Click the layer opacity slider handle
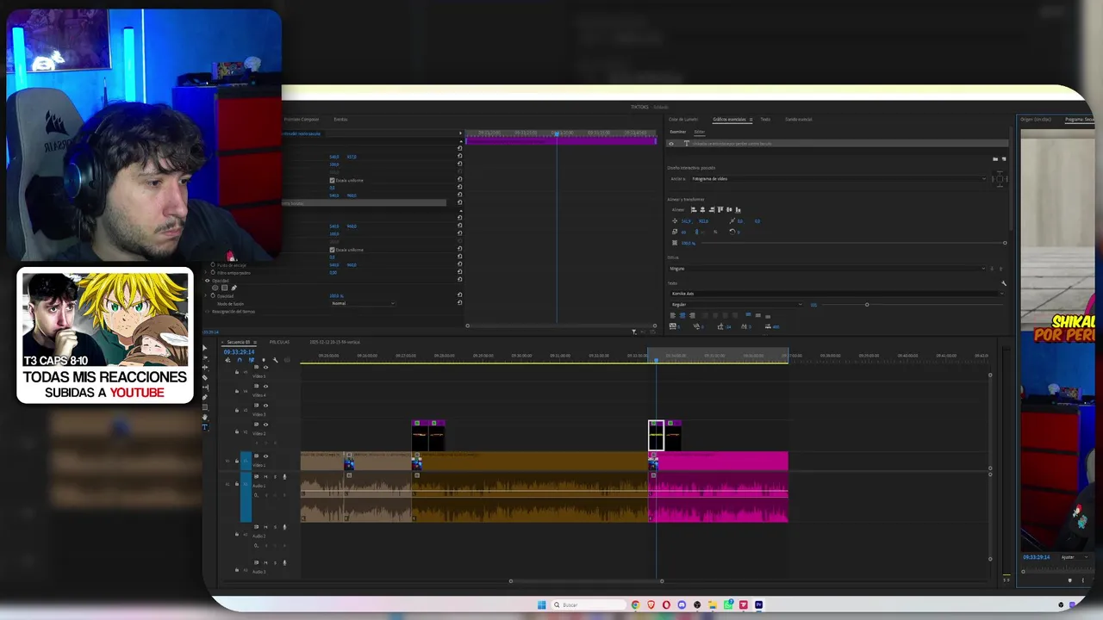1103x620 pixels. click(1005, 243)
